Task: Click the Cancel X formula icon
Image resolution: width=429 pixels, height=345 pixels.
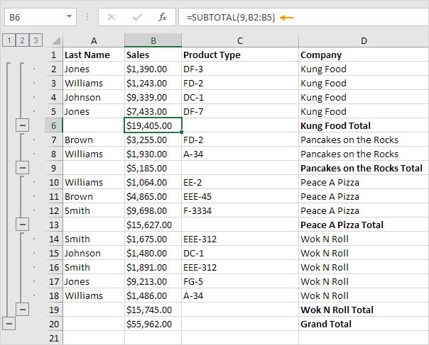Action: point(113,16)
